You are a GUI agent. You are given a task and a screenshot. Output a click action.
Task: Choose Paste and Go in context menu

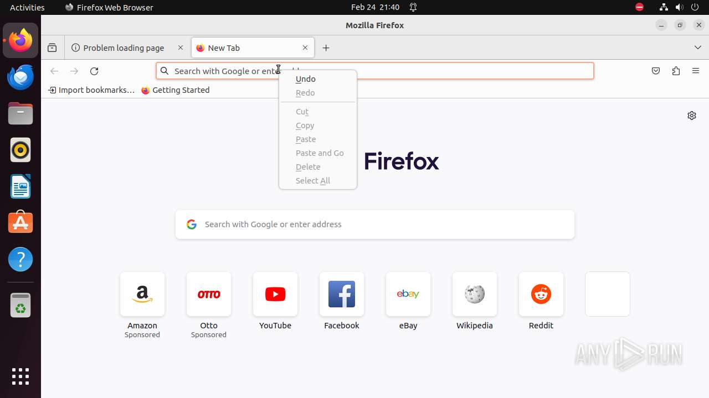pyautogui.click(x=318, y=153)
